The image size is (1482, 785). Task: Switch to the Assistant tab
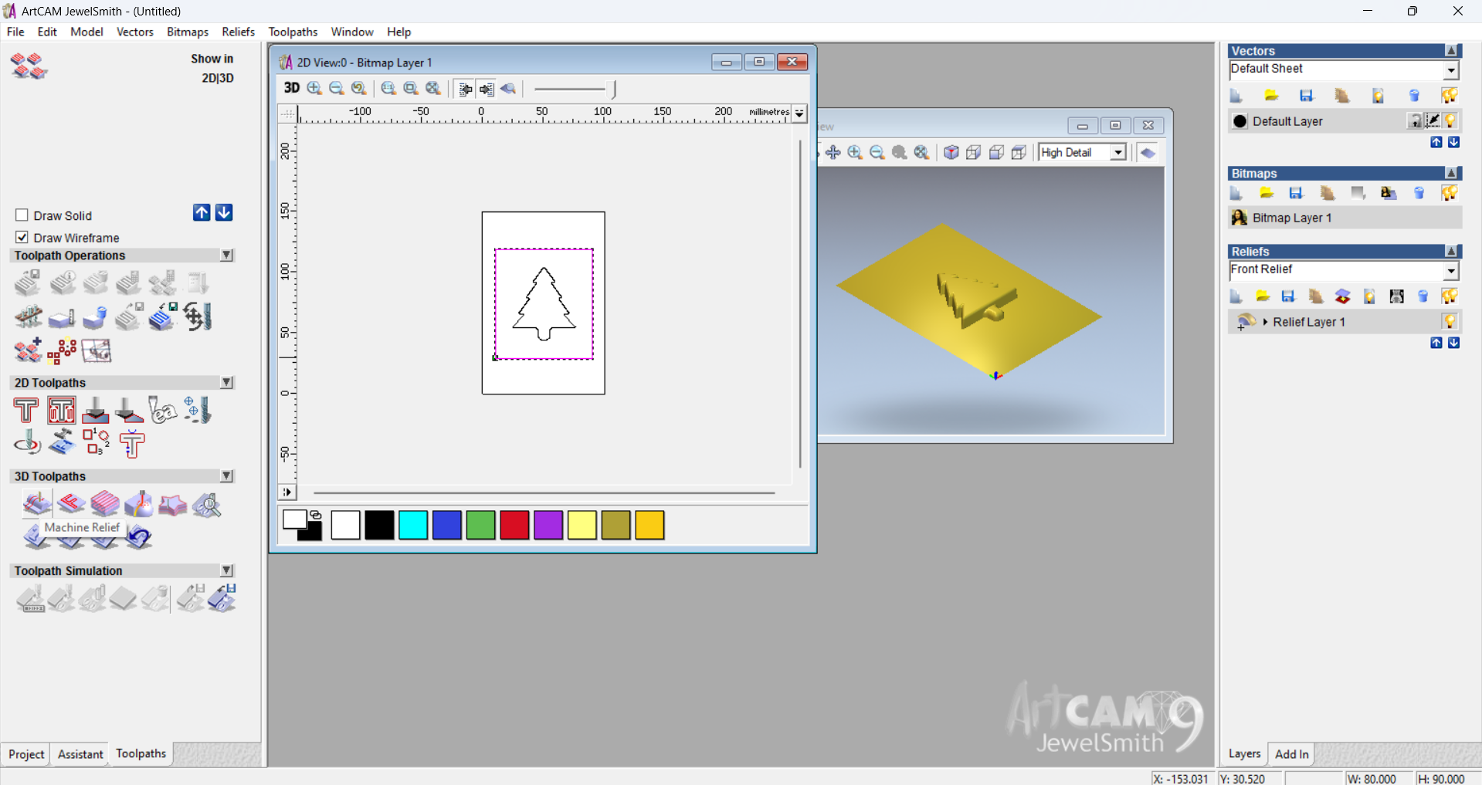(x=80, y=754)
